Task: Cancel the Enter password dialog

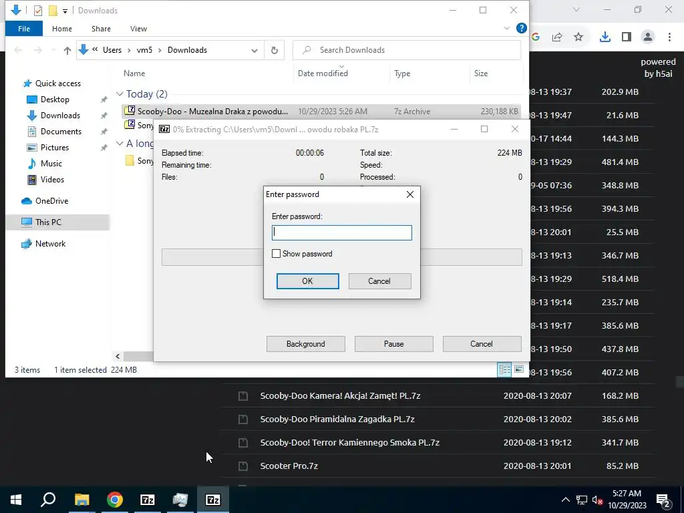Action: click(x=379, y=281)
